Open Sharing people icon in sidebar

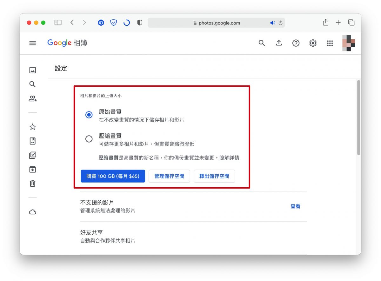[x=32, y=98]
